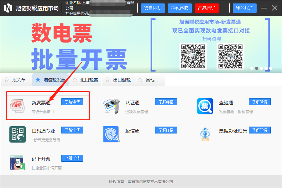Screen dimensions: 282x188
Task: Click the 码上开票 product name
Action: point(41,159)
